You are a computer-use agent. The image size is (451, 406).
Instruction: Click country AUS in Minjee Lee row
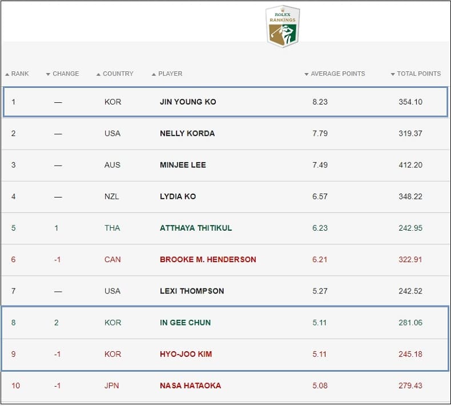(112, 165)
